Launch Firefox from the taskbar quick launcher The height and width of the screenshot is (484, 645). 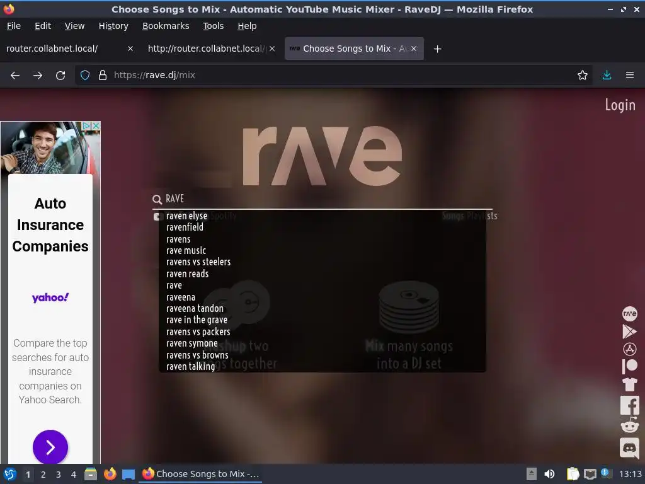coord(110,474)
